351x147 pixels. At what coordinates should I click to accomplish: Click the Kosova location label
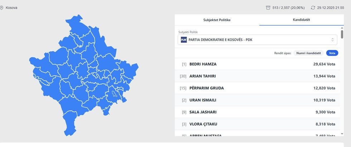click(11, 8)
